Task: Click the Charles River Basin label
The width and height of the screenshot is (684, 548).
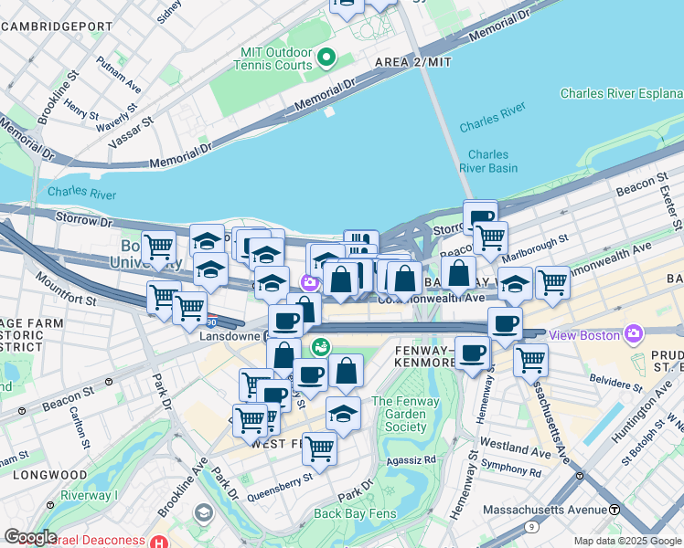Action: [x=488, y=161]
